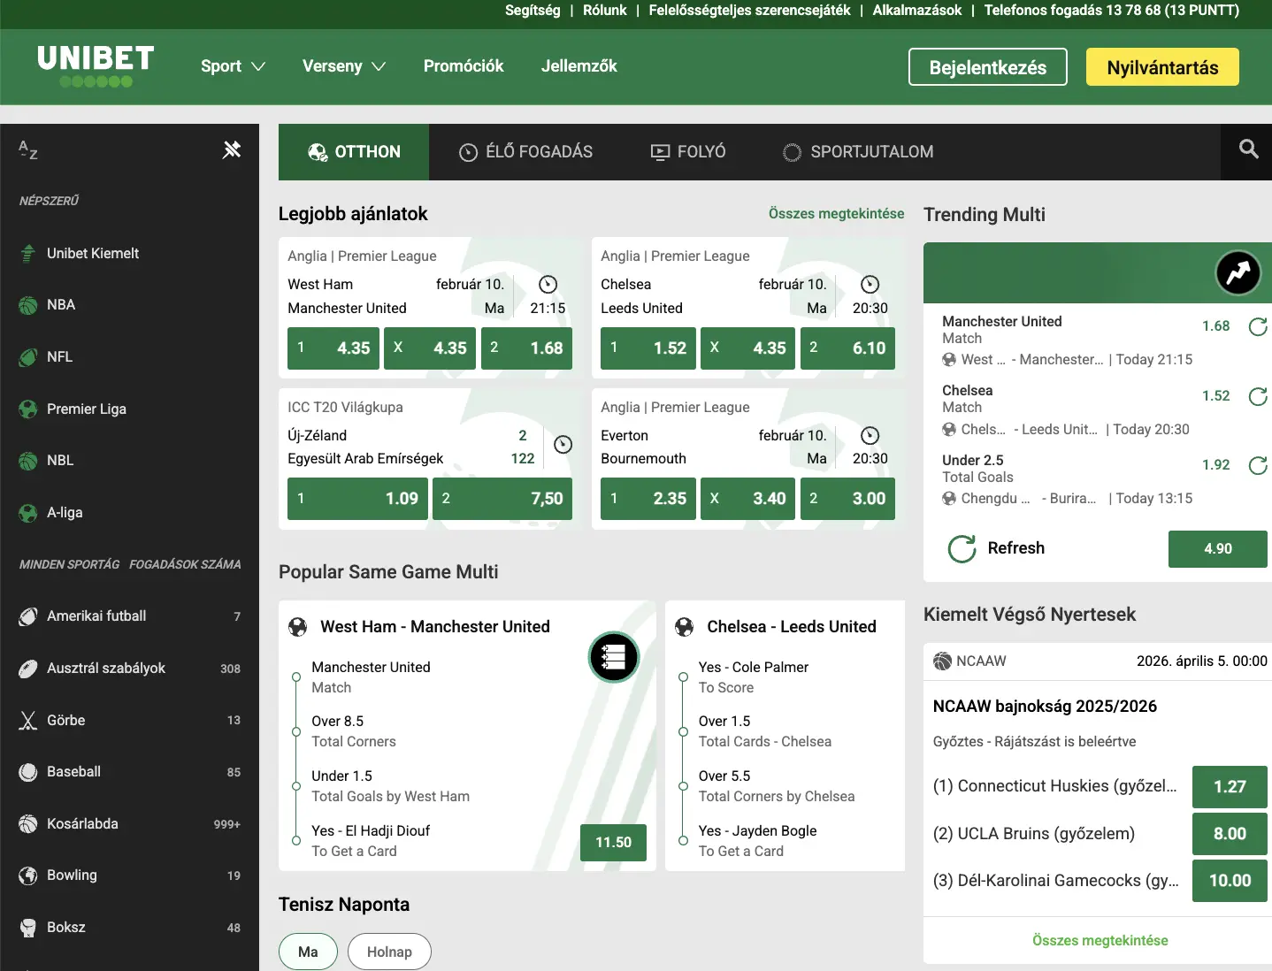The width and height of the screenshot is (1272, 971).
Task: Select the Holnap tennis day filter
Action: click(389, 952)
